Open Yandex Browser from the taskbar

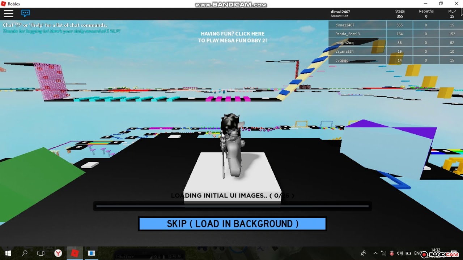click(58, 253)
